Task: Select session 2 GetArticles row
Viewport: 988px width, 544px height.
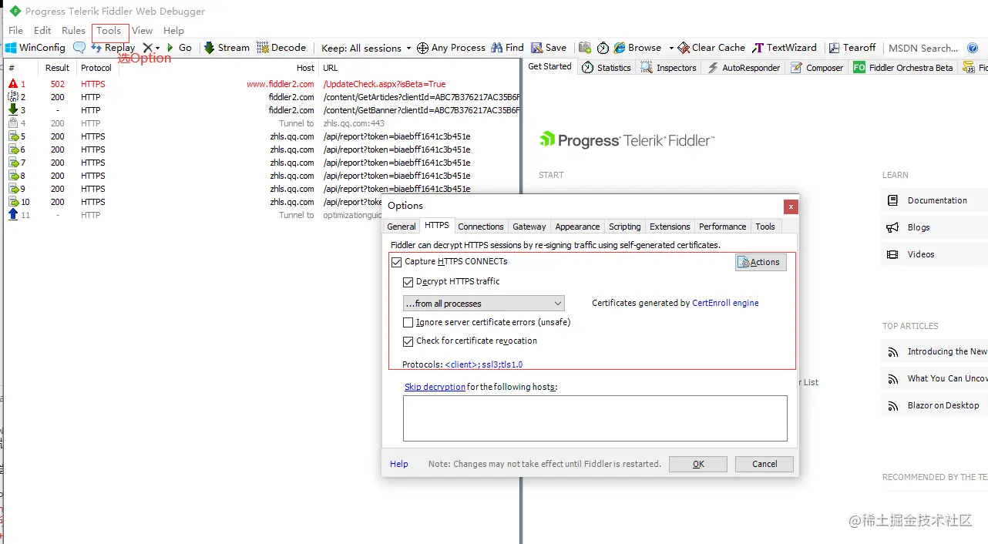Action: click(262, 97)
